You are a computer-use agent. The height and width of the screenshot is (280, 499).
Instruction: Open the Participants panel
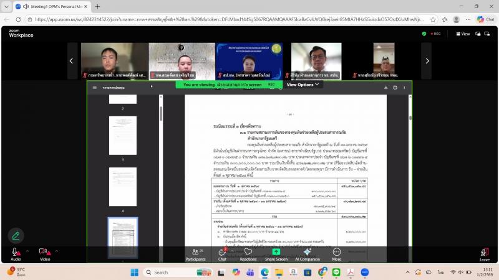pyautogui.click(x=195, y=254)
